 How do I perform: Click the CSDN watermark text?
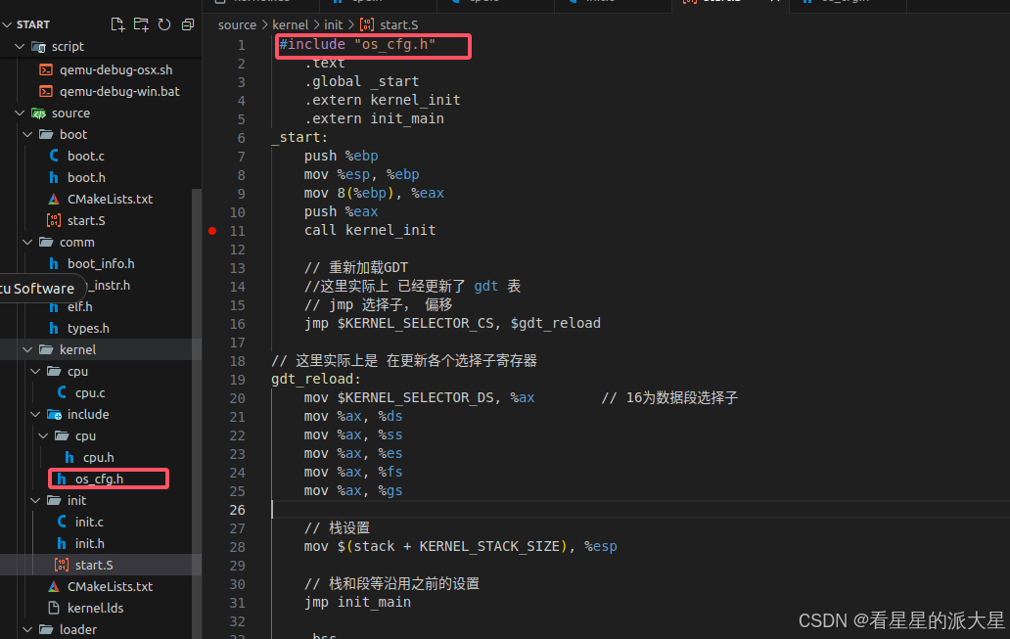900,619
